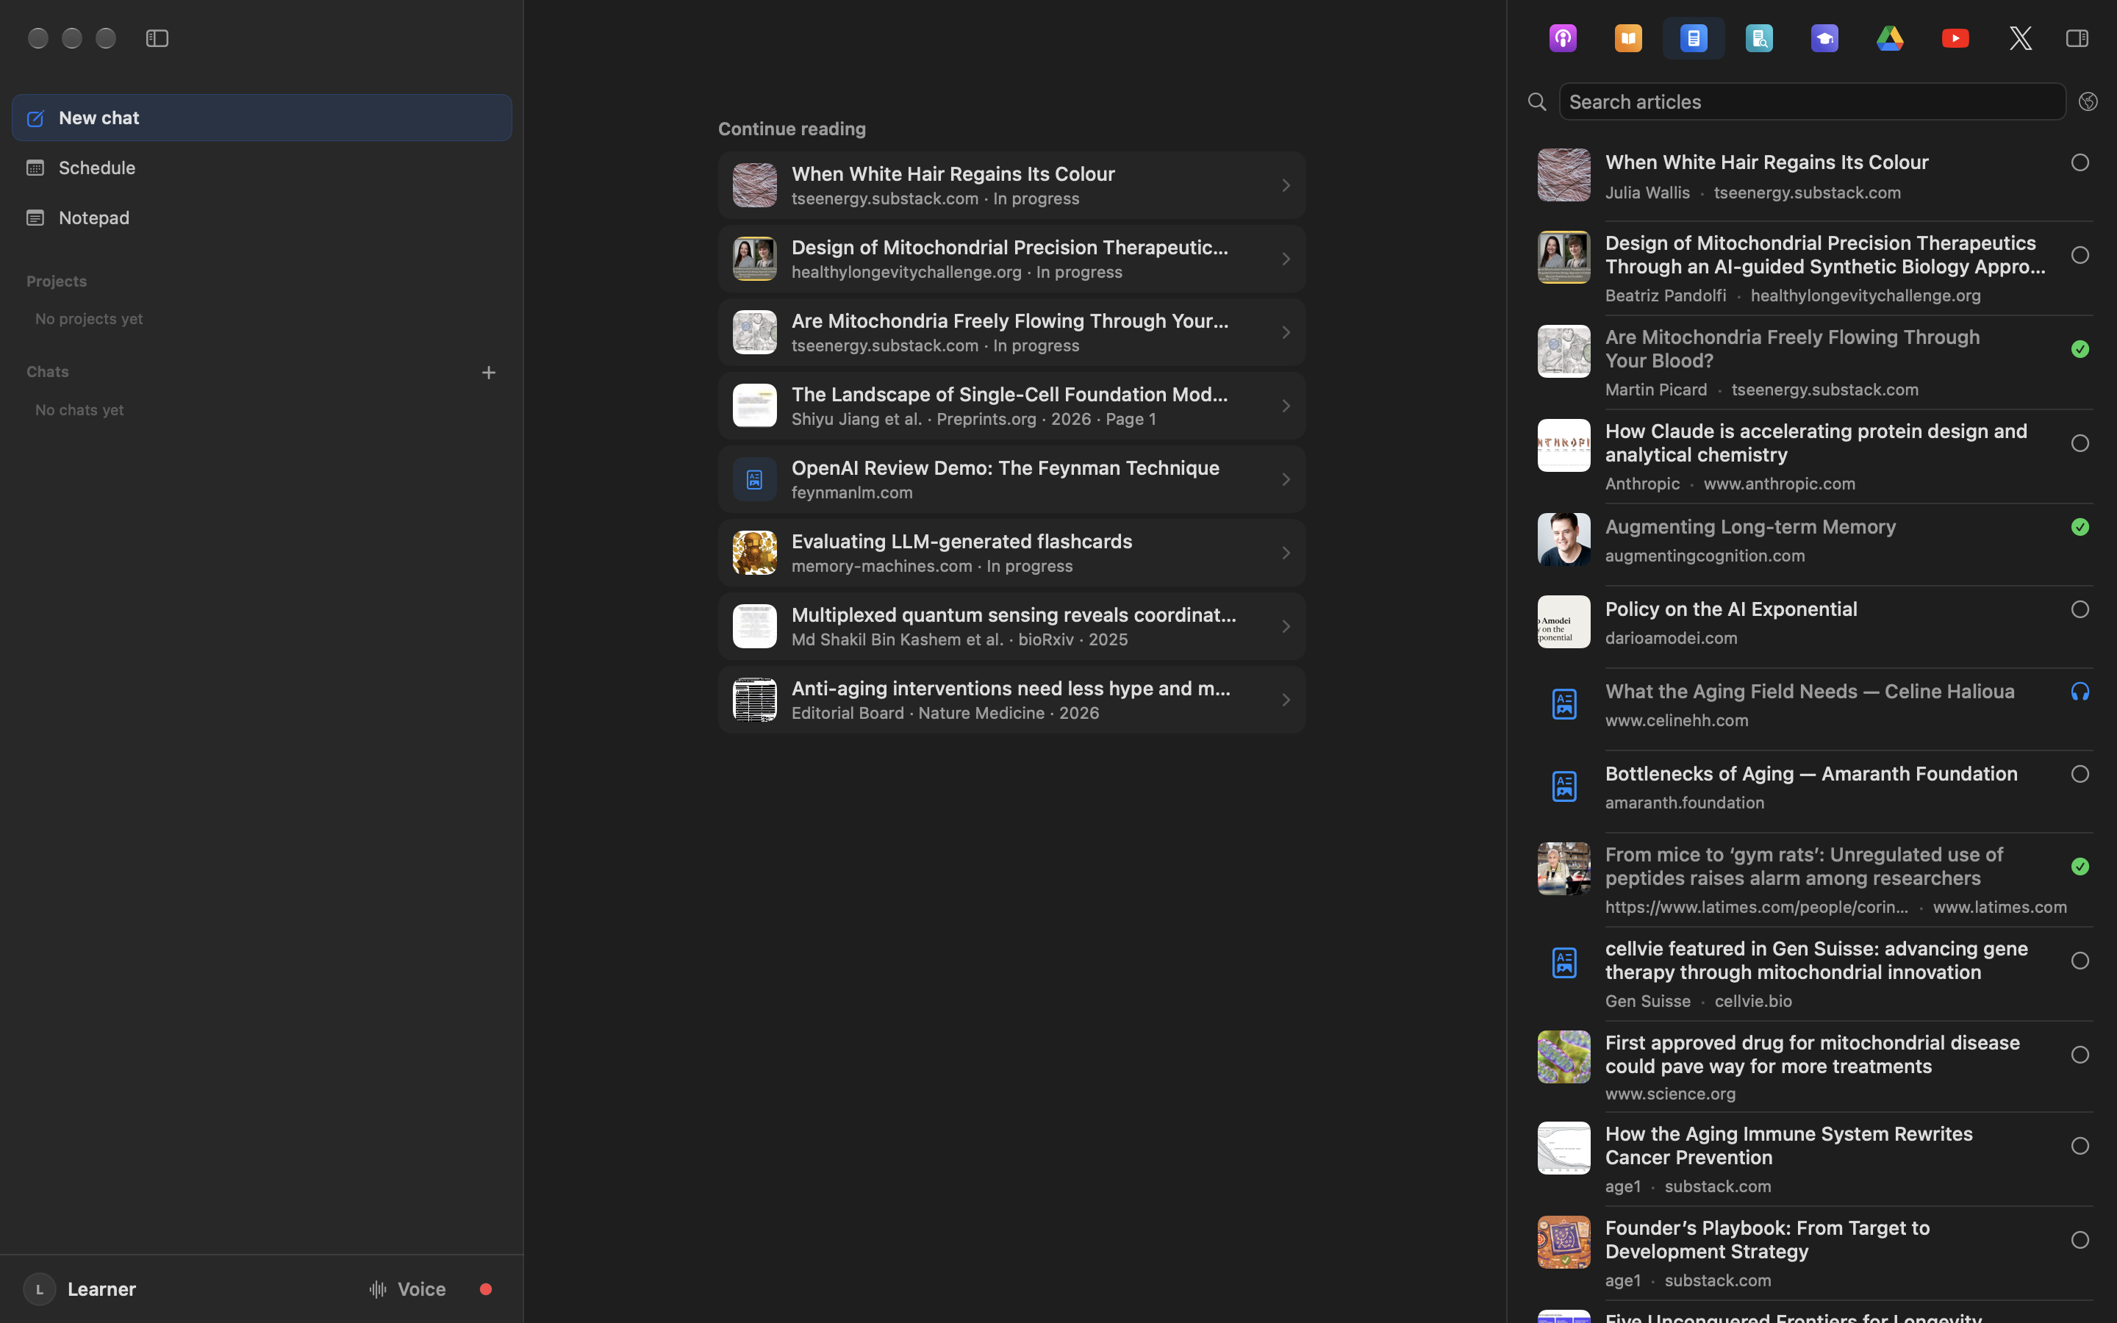2117x1323 pixels.
Task: Mark How the Aging Immune System article read
Action: pos(2080,1147)
